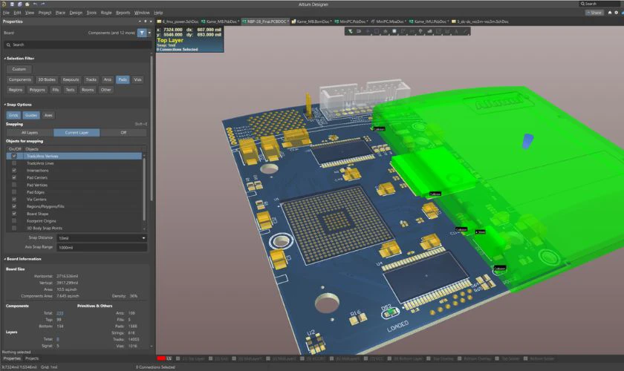This screenshot has height=371, width=624.
Task: Set Snapping to All Layers
Action: 30,133
